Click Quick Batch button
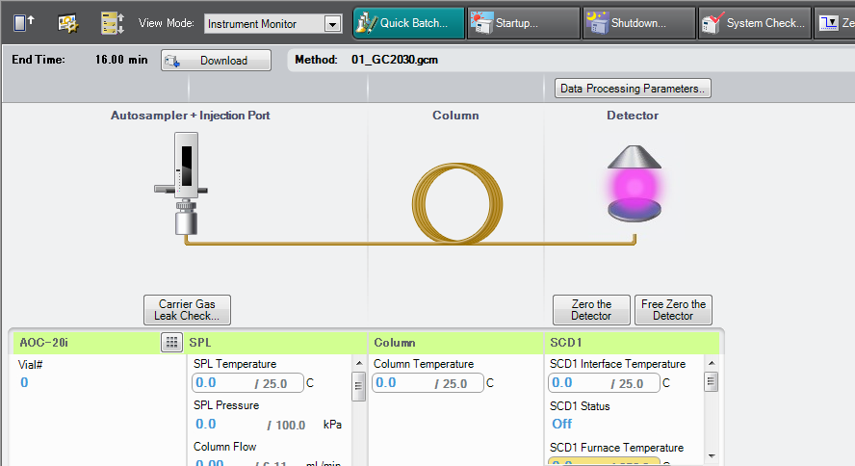The image size is (855, 466). (408, 23)
